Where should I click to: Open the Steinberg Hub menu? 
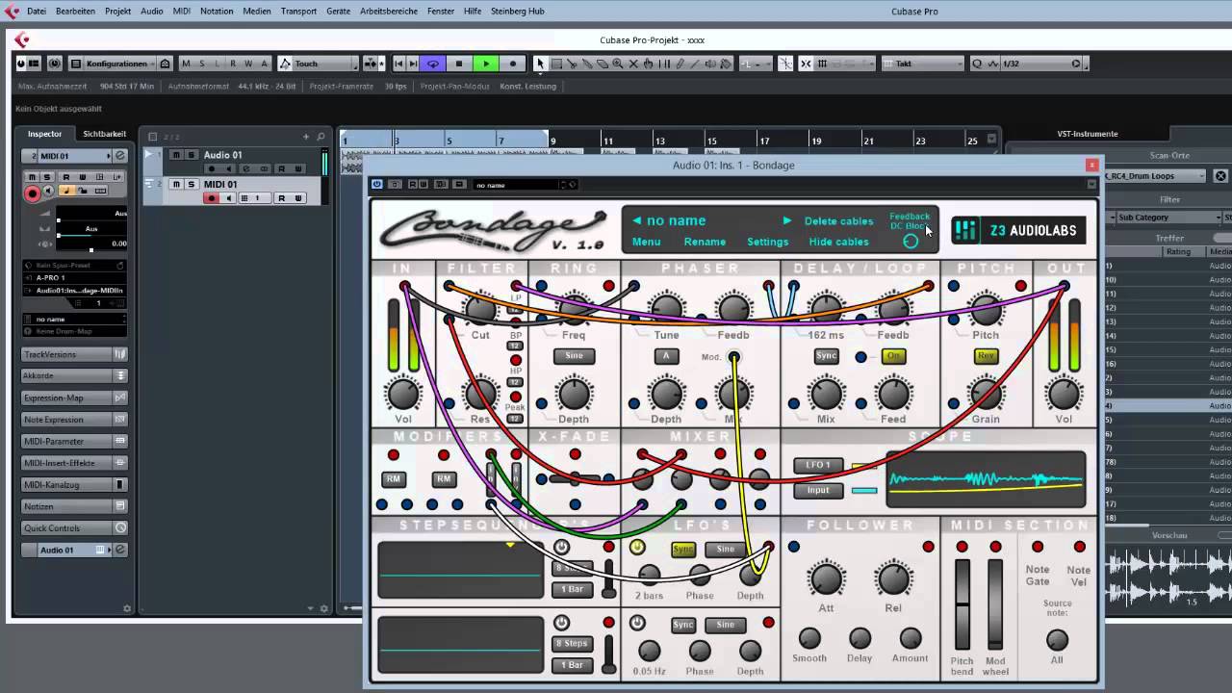517,11
